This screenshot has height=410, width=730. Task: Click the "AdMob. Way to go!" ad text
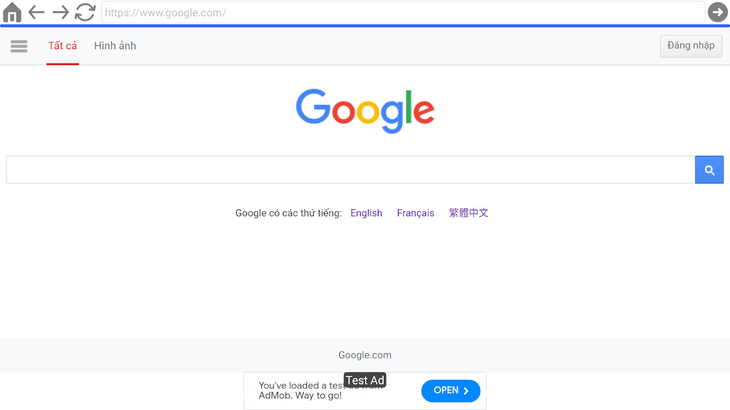[x=300, y=396]
